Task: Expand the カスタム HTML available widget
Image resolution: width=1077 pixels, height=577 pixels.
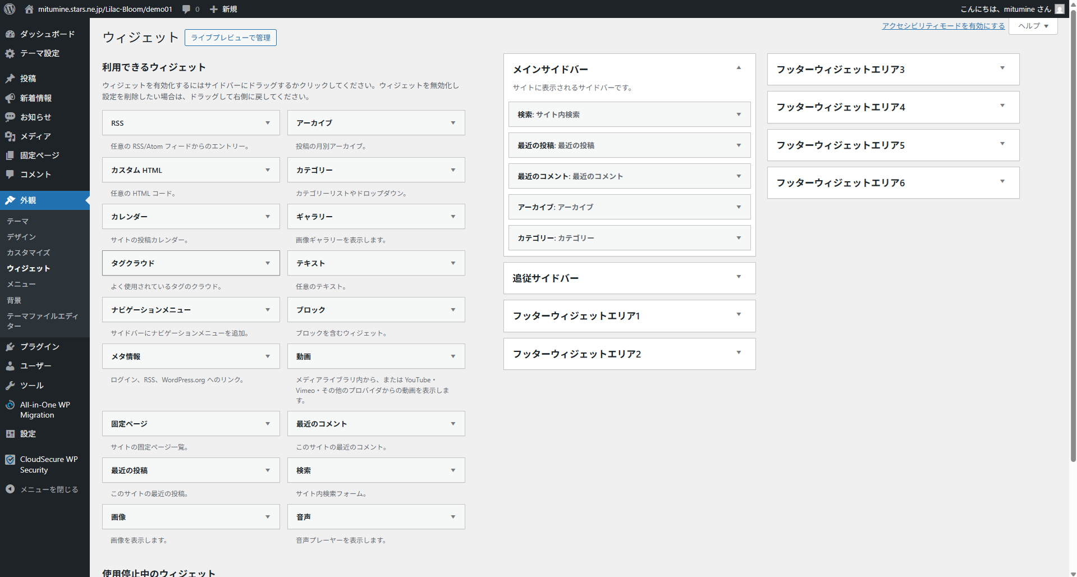Action: coord(268,170)
